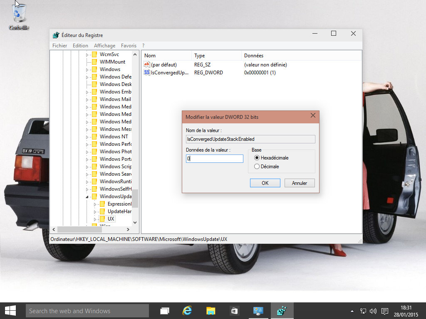The height and width of the screenshot is (319, 426).
Task: Launch the Store from the taskbar
Action: [234, 310]
